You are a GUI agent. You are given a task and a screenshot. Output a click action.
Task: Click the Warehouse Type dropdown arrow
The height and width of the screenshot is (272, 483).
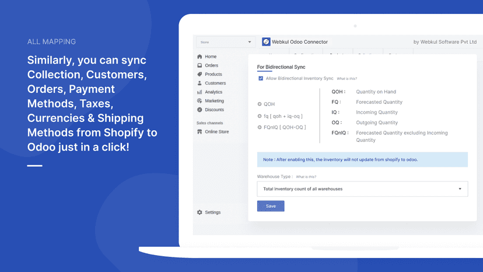click(460, 189)
